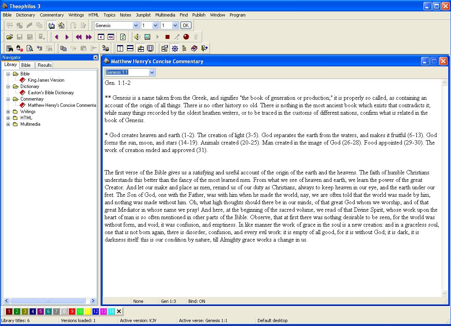Click the purple help book icon
This screenshot has width=451, height=326.
click(x=194, y=48)
